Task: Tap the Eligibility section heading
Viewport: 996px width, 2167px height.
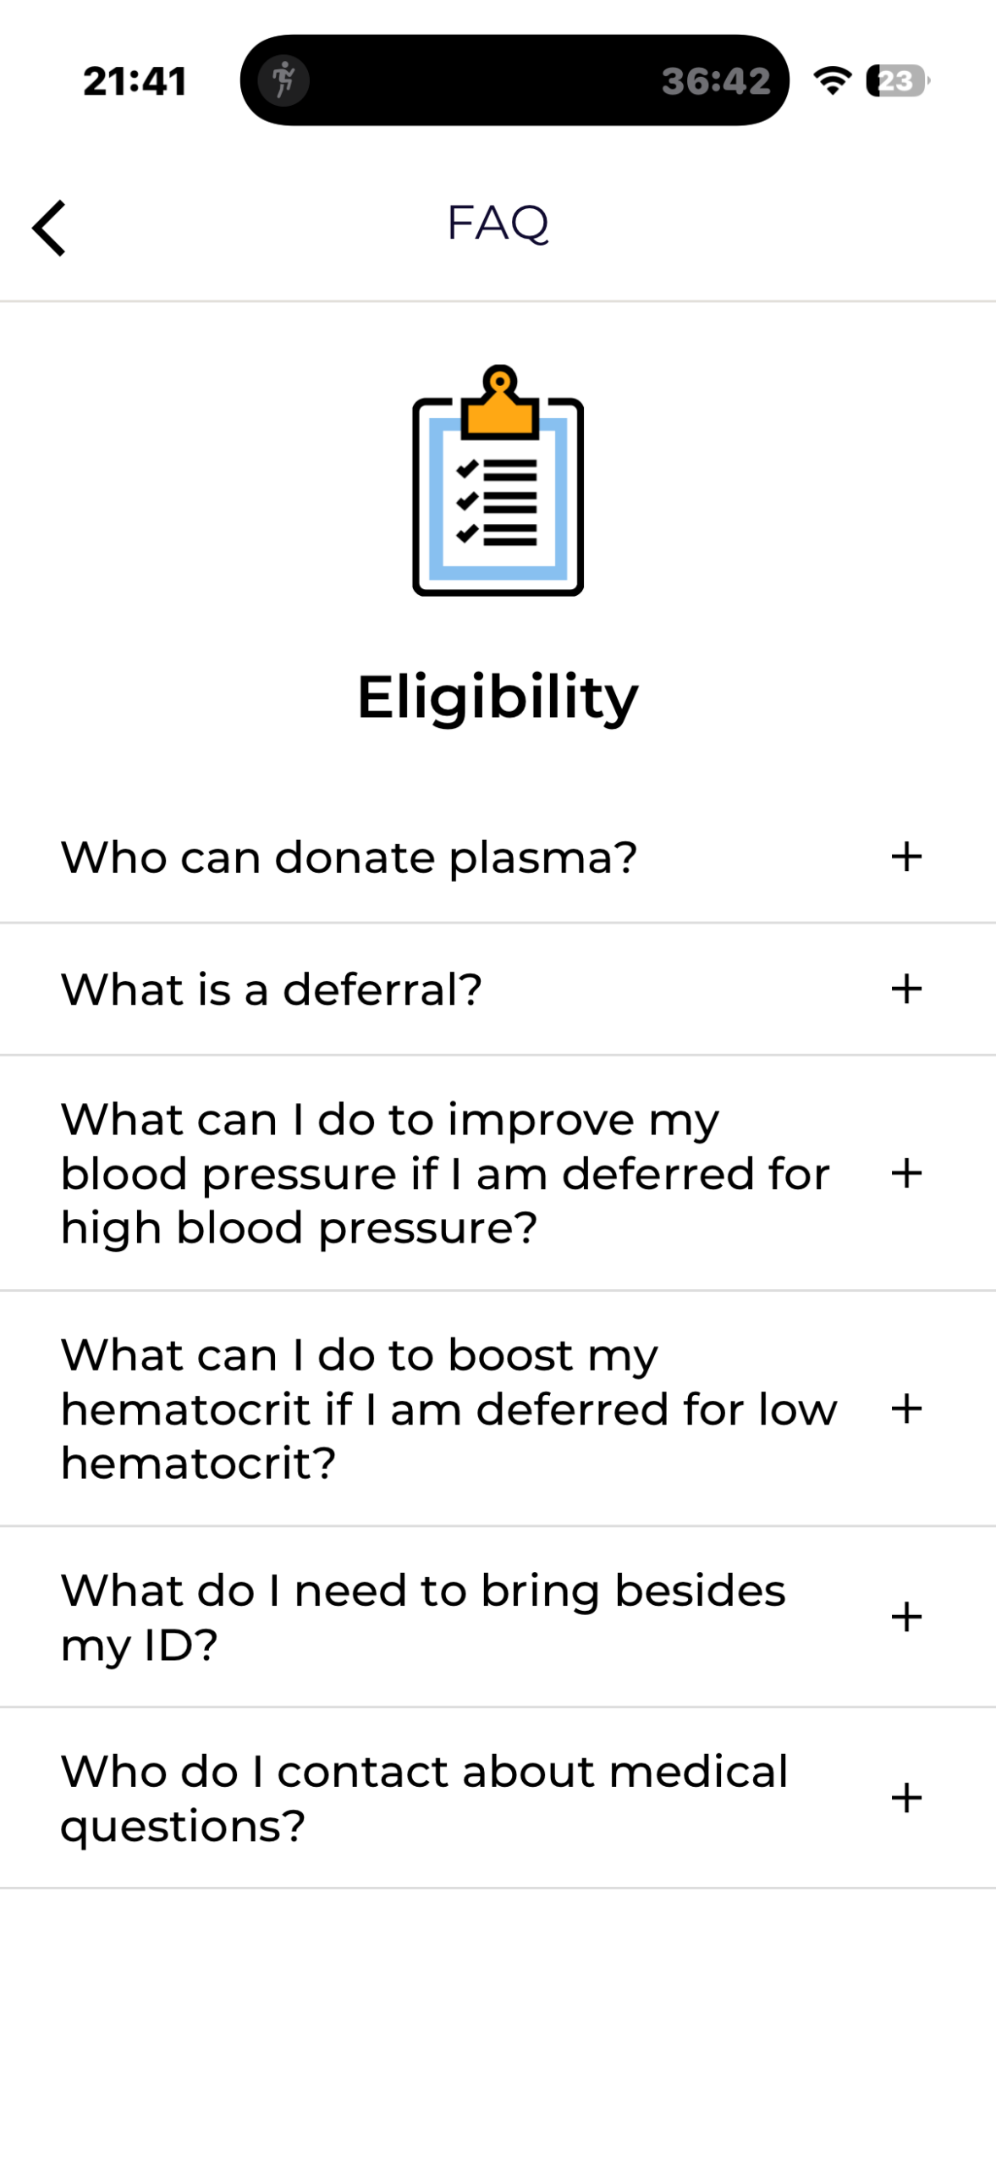Action: 498,698
